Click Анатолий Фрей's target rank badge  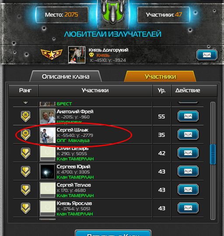(25, 116)
